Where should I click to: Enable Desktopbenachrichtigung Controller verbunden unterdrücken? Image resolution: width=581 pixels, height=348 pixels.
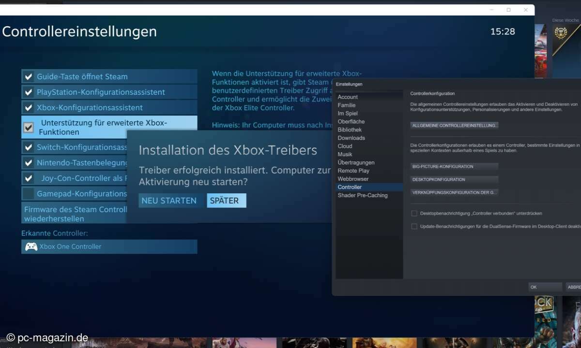414,213
